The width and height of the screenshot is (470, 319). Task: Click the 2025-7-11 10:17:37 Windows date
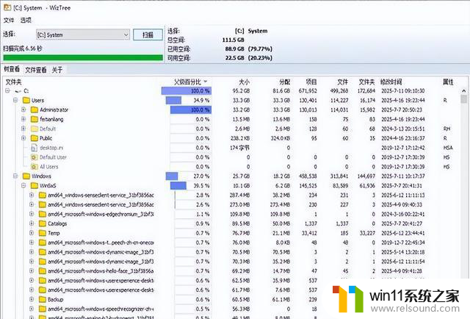[403, 176]
